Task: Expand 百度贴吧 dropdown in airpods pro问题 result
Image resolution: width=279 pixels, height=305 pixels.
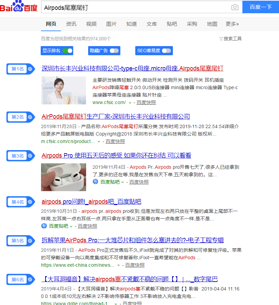Action: 71,226
